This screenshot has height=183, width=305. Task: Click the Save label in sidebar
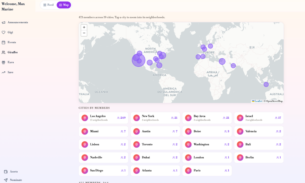[10, 73]
